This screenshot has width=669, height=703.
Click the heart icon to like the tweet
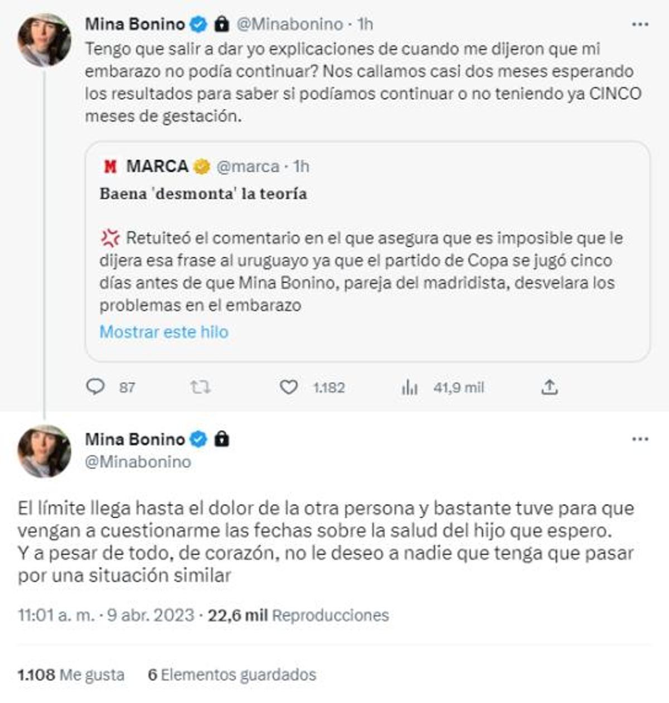[x=289, y=386]
